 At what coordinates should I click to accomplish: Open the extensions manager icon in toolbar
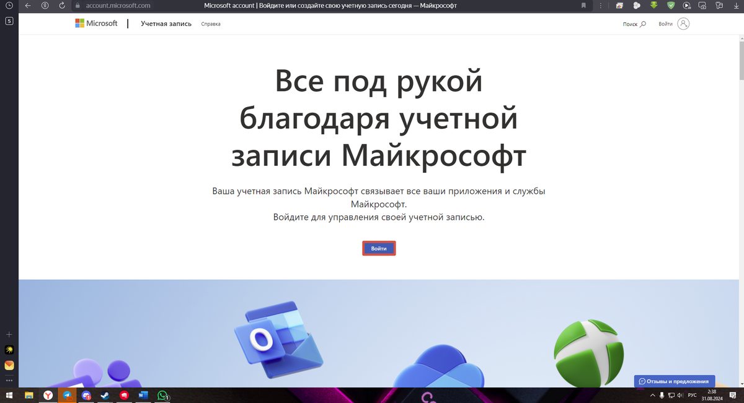(720, 6)
